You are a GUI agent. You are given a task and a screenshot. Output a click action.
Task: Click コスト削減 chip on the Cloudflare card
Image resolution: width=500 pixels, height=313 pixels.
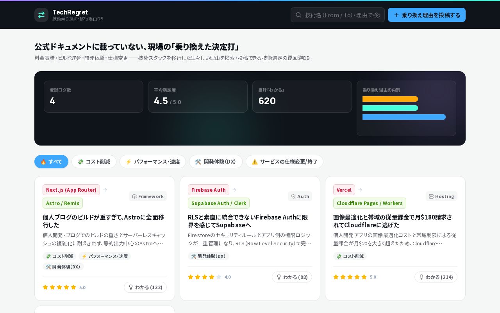point(350,256)
